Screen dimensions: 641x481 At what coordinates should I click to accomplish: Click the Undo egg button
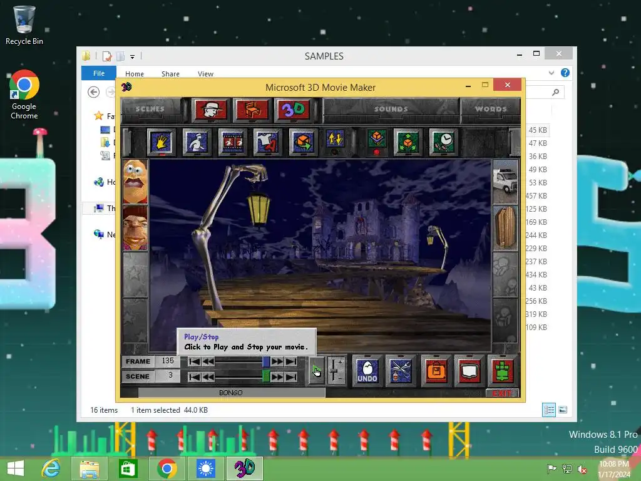(367, 371)
